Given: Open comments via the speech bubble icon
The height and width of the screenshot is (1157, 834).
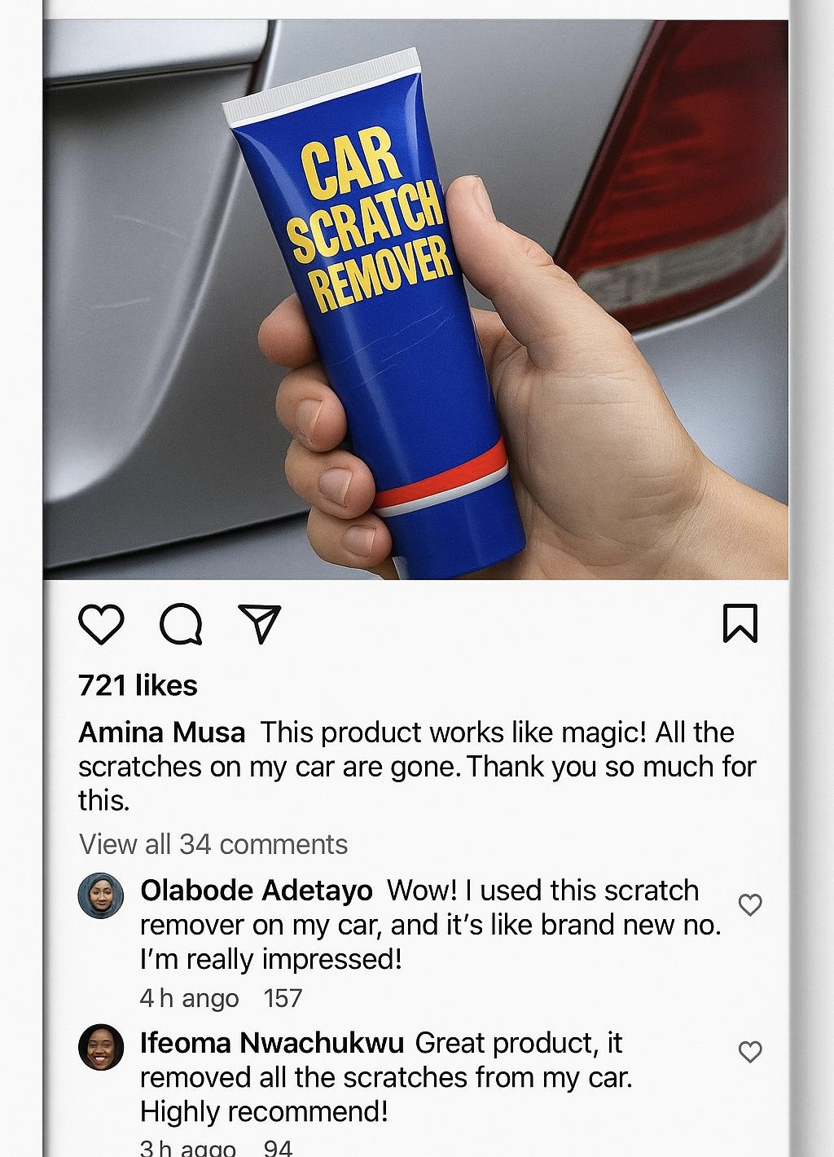Looking at the screenshot, I should pos(181,624).
